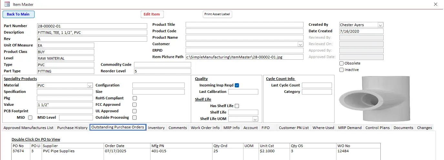Click the Value field showing 1 1/2"

pyautogui.click(x=65, y=105)
